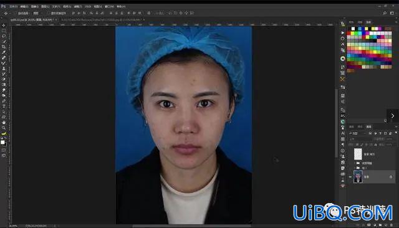399x228 pixels.
Task: Open the Info panel icon in dock
Action: tap(343, 151)
